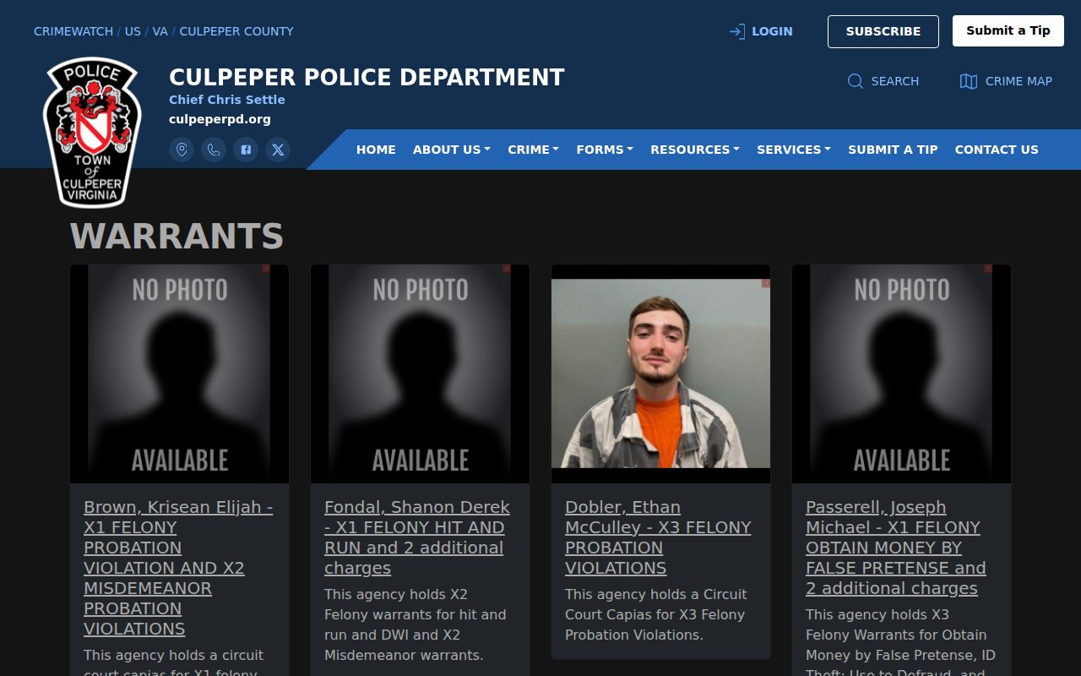
Task: Click the No Photo placeholder above Fondal, Shanon
Action: (420, 373)
